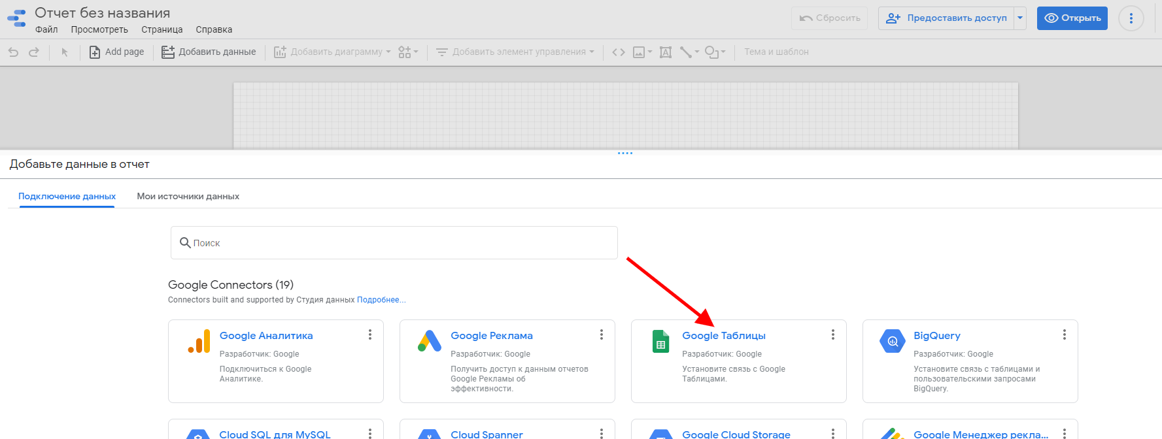The image size is (1162, 439).
Task: Click the Google Таблицы sheets icon
Action: pyautogui.click(x=661, y=341)
